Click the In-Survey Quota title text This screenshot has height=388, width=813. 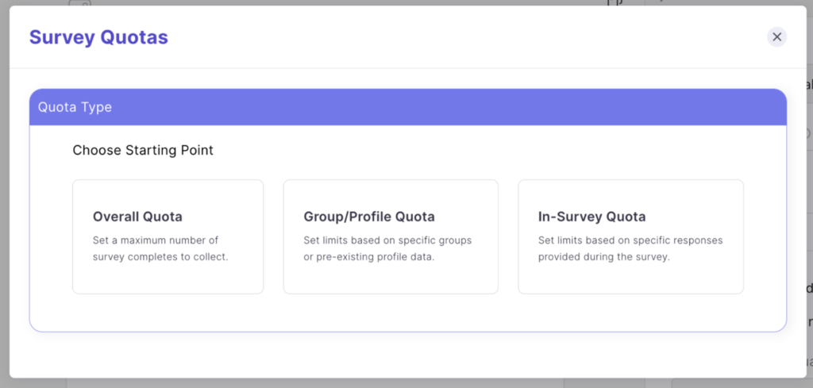pos(592,217)
